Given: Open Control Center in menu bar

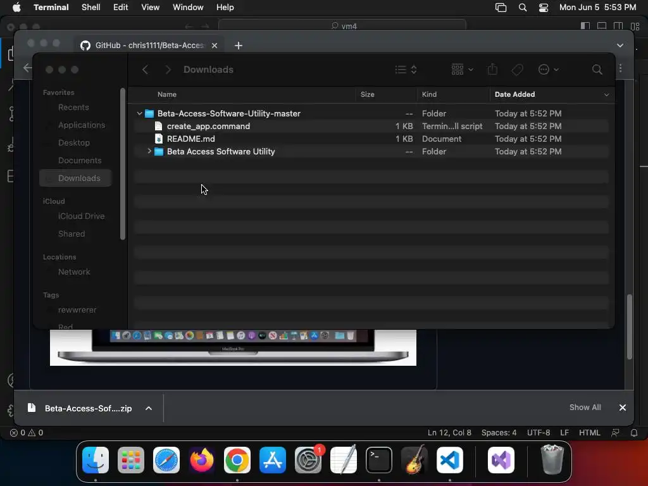Looking at the screenshot, I should (543, 8).
